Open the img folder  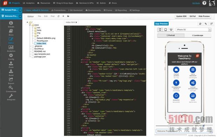(x=38, y=33)
